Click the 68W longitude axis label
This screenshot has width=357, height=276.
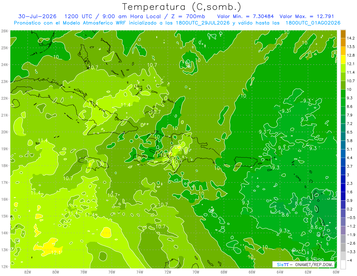click(224, 272)
